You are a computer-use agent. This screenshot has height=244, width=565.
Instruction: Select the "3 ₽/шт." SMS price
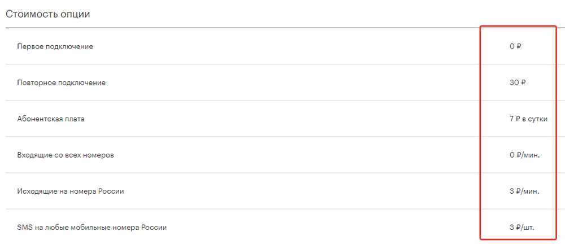point(521,228)
